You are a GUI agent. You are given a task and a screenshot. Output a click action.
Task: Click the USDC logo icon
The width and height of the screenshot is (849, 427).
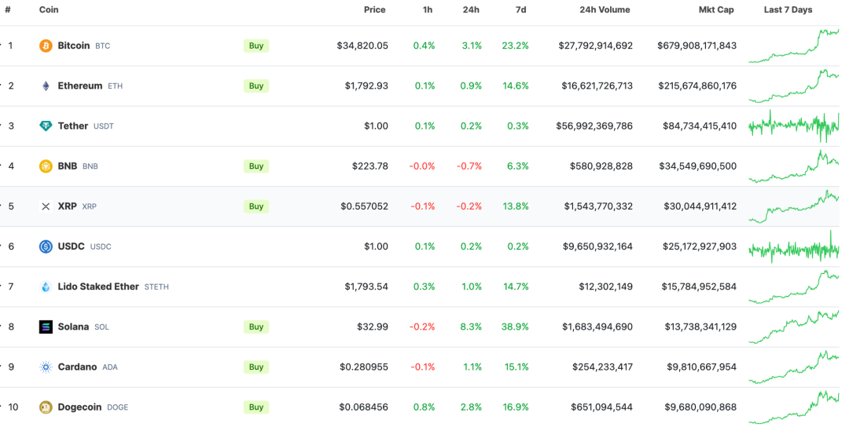click(46, 246)
